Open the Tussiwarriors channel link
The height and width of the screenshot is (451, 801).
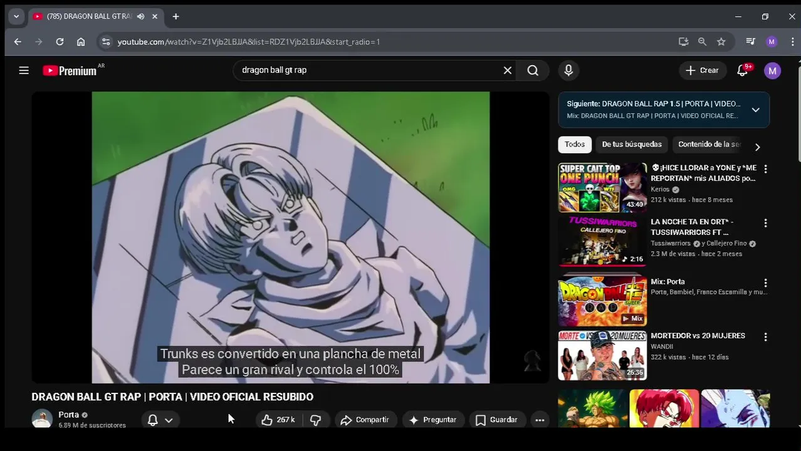(x=671, y=243)
